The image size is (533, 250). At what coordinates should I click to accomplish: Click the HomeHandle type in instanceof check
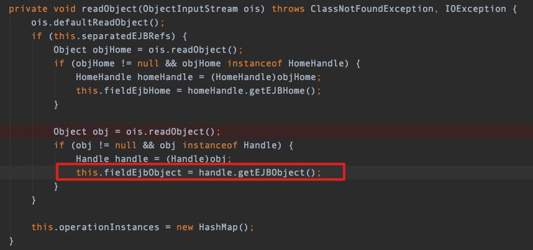(x=316, y=63)
